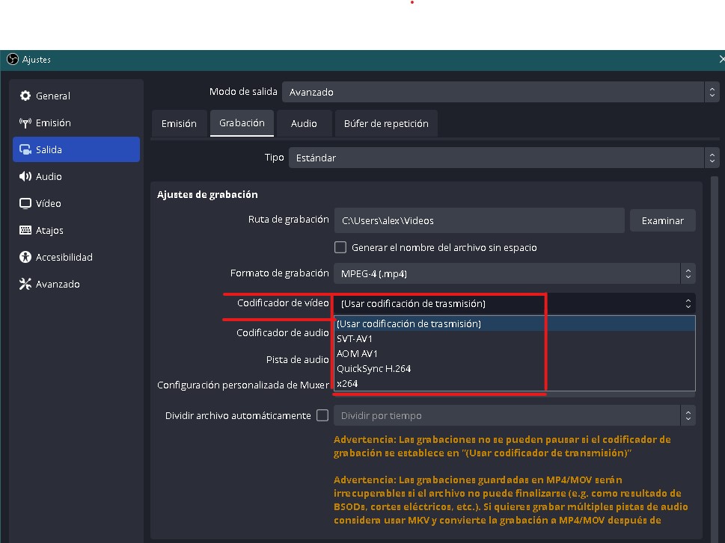
Task: Click the Audio speaker icon
Action: pyautogui.click(x=25, y=176)
